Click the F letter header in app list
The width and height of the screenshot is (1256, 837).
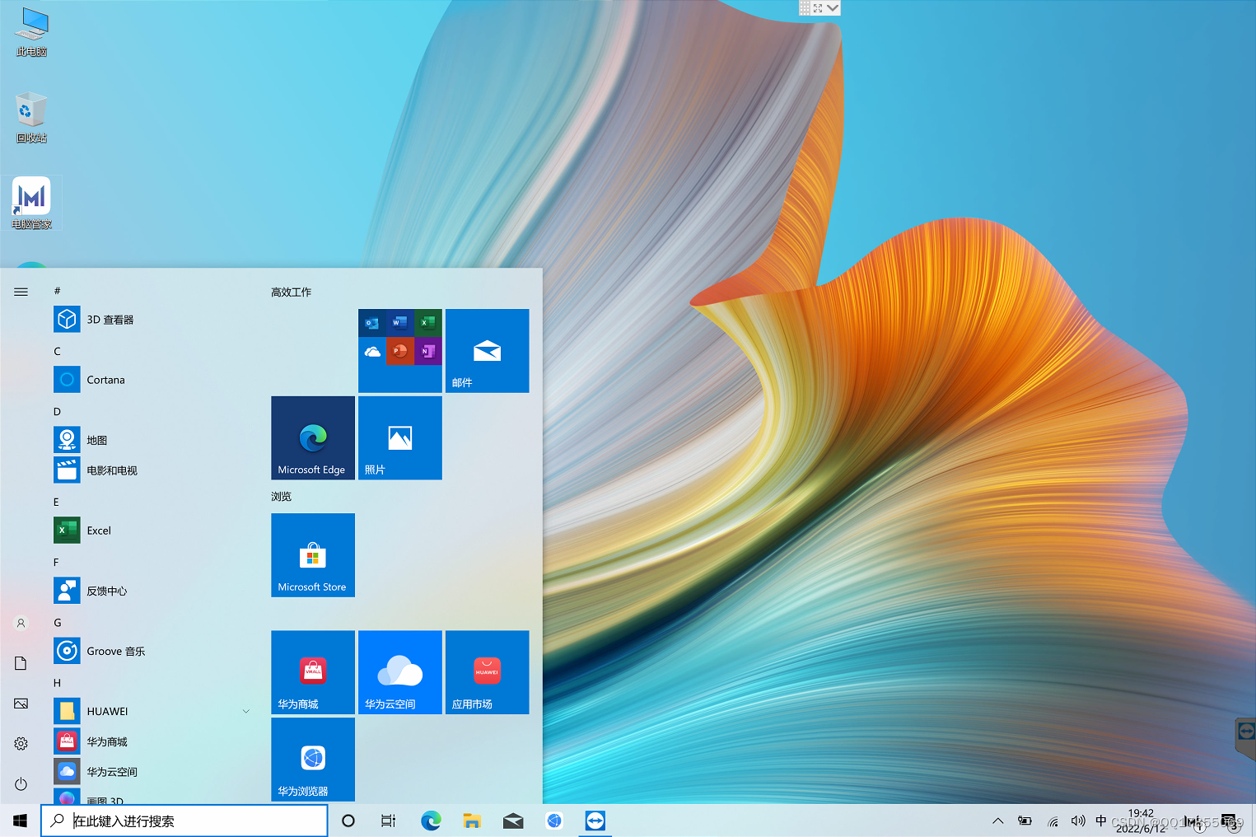tap(57, 562)
